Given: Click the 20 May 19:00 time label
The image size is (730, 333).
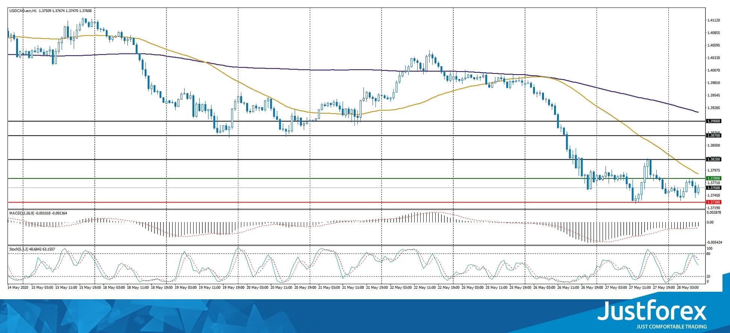Looking at the screenshot, I should 305,288.
